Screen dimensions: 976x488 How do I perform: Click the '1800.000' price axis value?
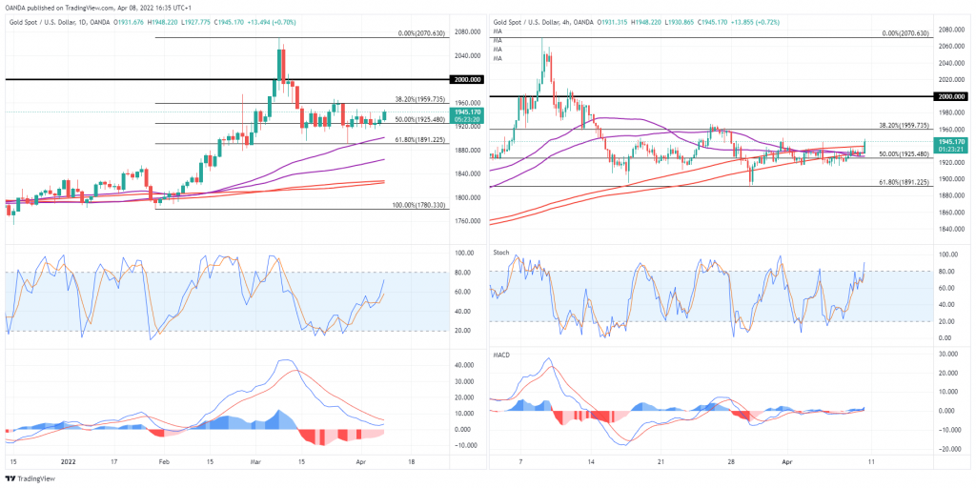click(465, 197)
